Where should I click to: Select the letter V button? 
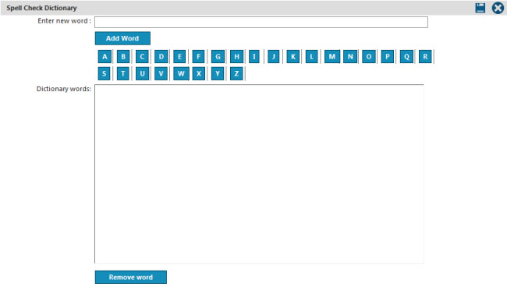tap(161, 73)
